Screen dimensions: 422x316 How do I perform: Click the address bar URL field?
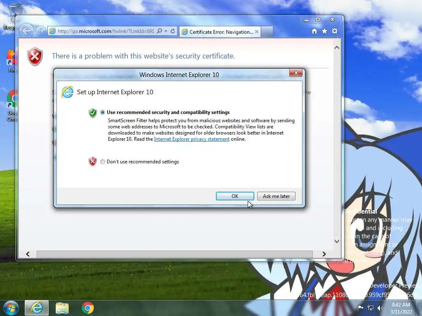[106, 31]
